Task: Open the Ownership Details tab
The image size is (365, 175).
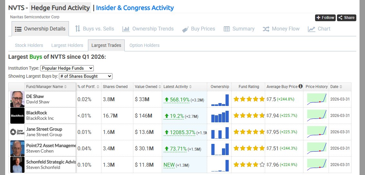Action: pos(40,29)
